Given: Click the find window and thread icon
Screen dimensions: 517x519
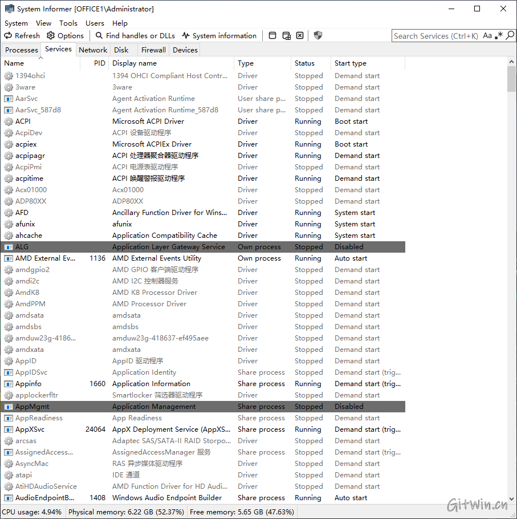Looking at the screenshot, I should (x=287, y=35).
